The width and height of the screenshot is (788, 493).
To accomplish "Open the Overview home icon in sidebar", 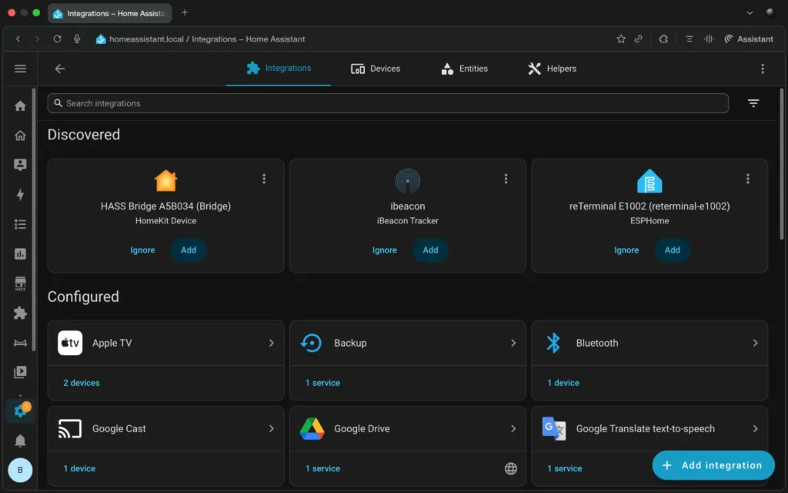I will pyautogui.click(x=20, y=106).
